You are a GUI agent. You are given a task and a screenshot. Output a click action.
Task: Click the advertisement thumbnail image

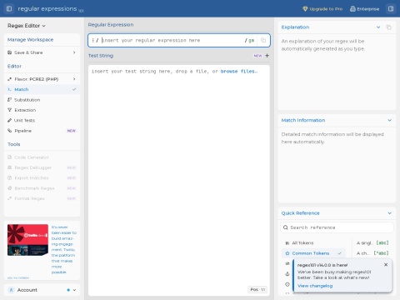[x=27, y=240]
